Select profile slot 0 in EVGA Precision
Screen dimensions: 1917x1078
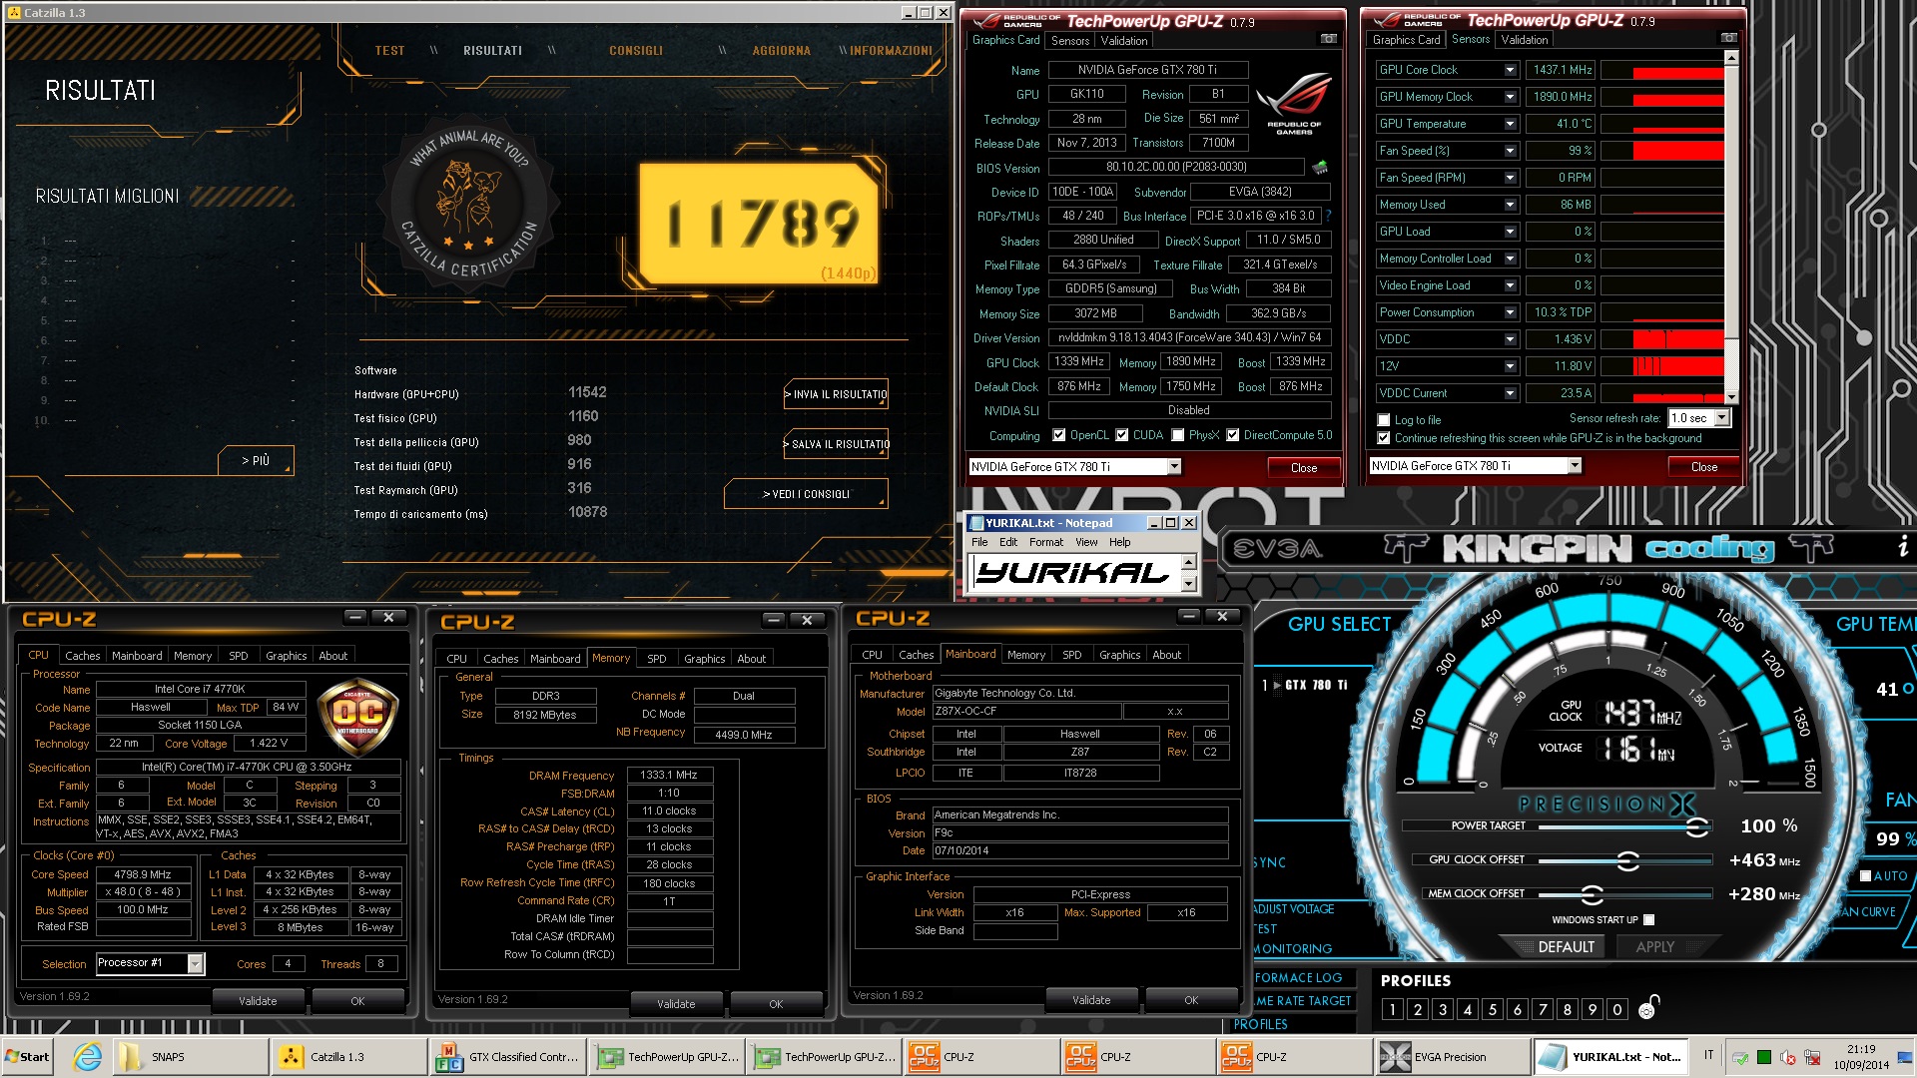click(x=1617, y=1009)
